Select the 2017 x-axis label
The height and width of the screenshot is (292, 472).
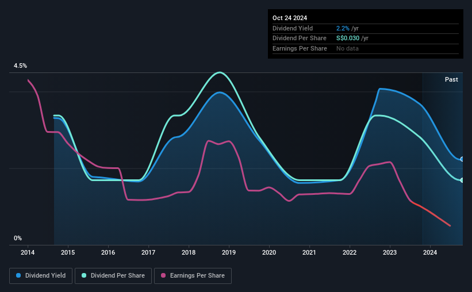[x=148, y=252]
